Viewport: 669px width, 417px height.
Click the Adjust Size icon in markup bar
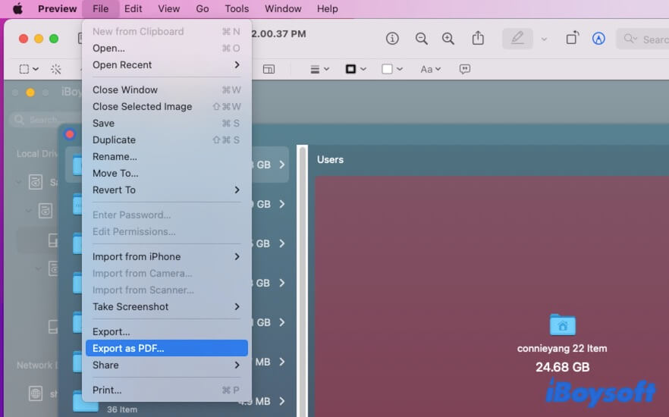click(x=269, y=69)
